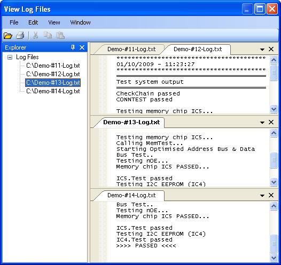Collapse the Log Files tree node
Screen dimensions: 281x265
[x=10, y=58]
